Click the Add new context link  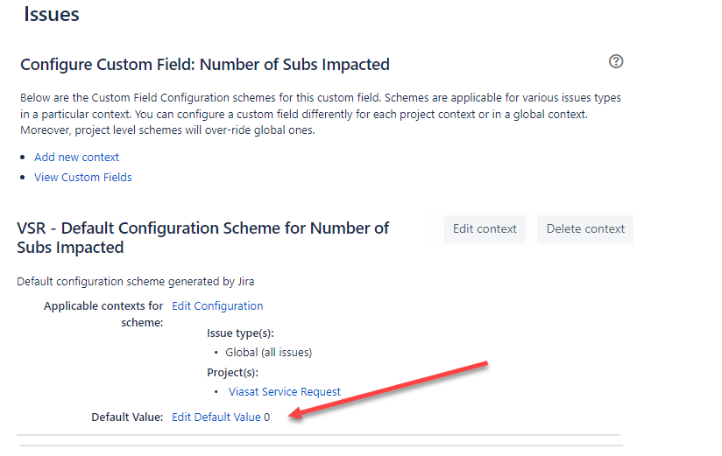click(76, 157)
